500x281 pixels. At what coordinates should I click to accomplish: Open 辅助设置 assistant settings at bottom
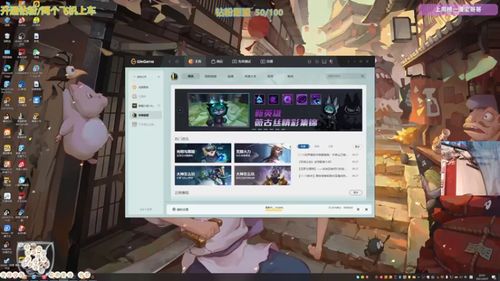181,209
